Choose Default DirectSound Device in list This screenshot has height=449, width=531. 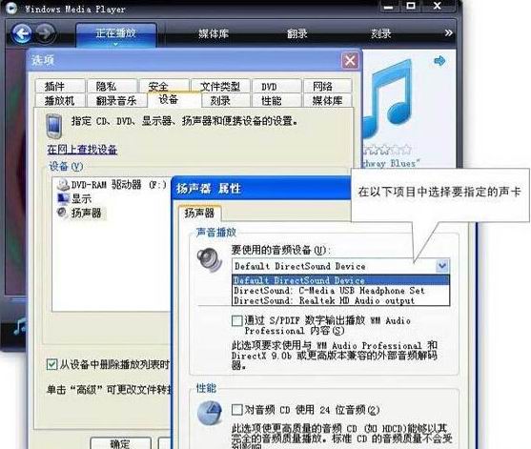[x=340, y=280]
